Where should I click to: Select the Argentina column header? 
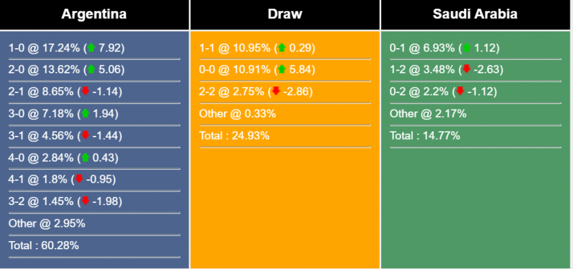click(x=95, y=14)
